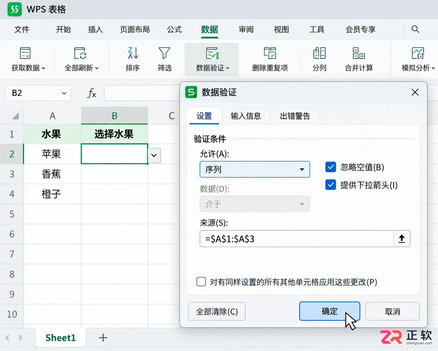Open the 公式 ribbon tab
Image resolution: width=438 pixels, height=351 pixels.
coord(174,29)
